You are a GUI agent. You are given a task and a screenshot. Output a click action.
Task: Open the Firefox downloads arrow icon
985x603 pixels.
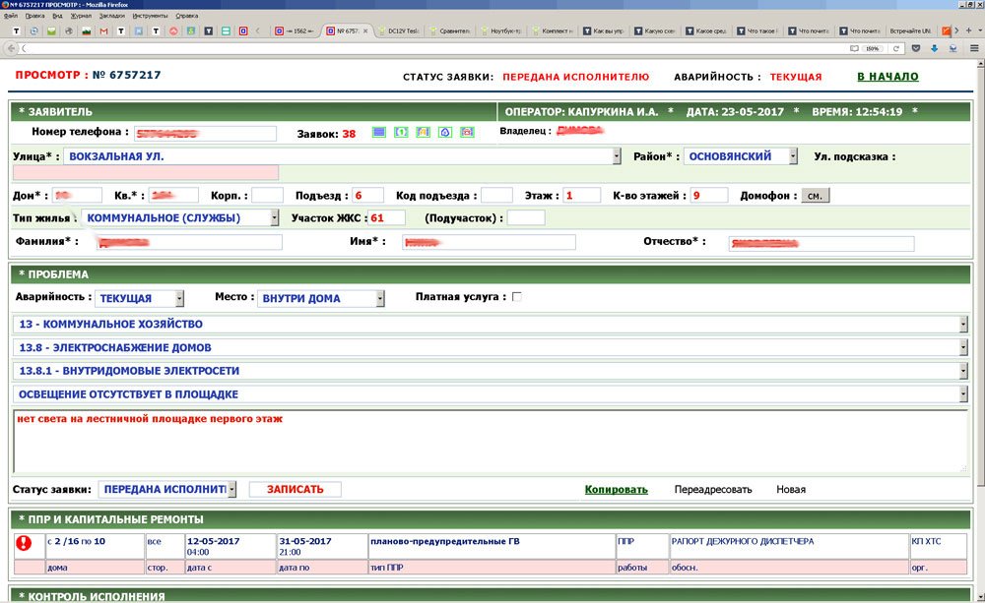pyautogui.click(x=934, y=48)
